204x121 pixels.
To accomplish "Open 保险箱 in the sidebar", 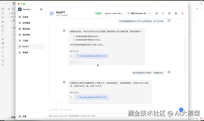I will click(x=25, y=53).
